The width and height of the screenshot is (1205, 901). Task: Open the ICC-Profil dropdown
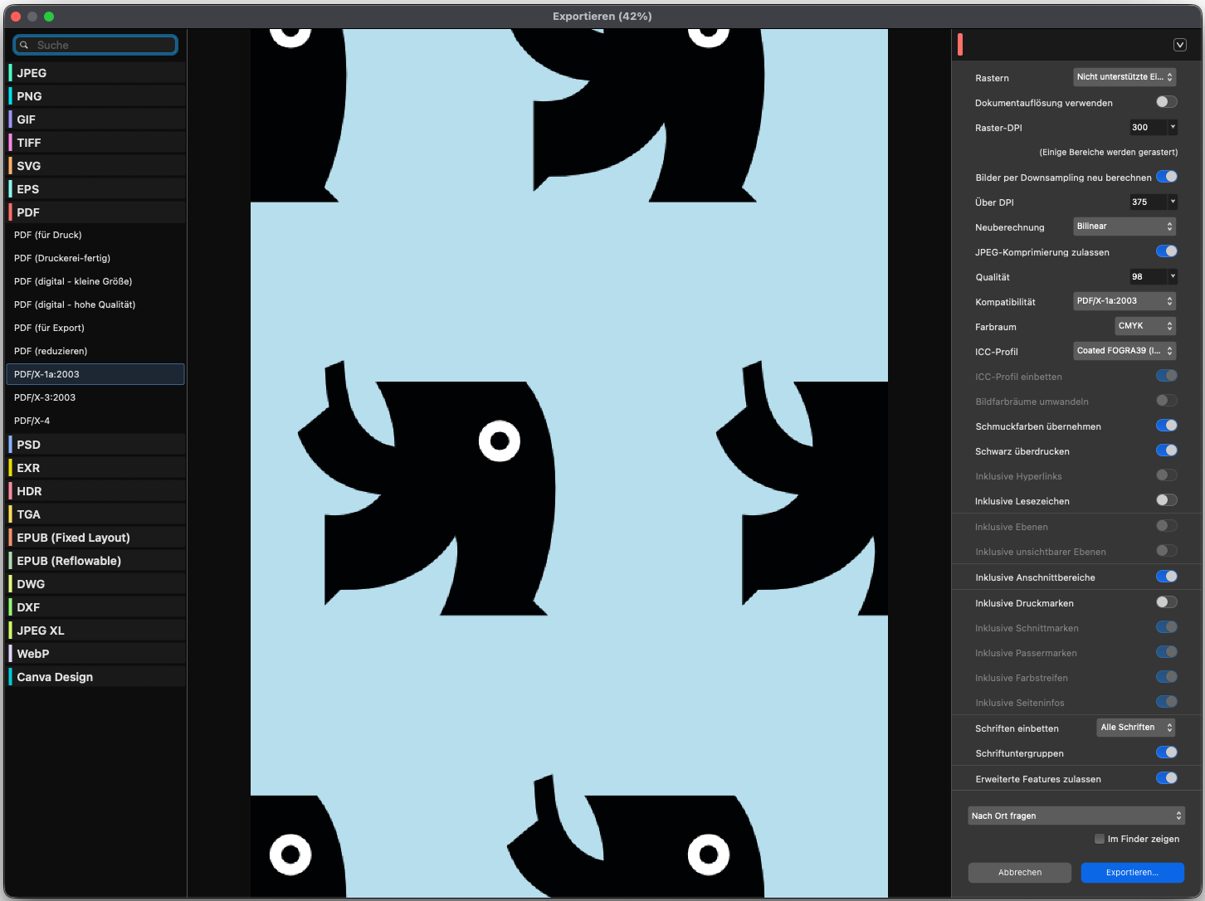pos(1125,351)
